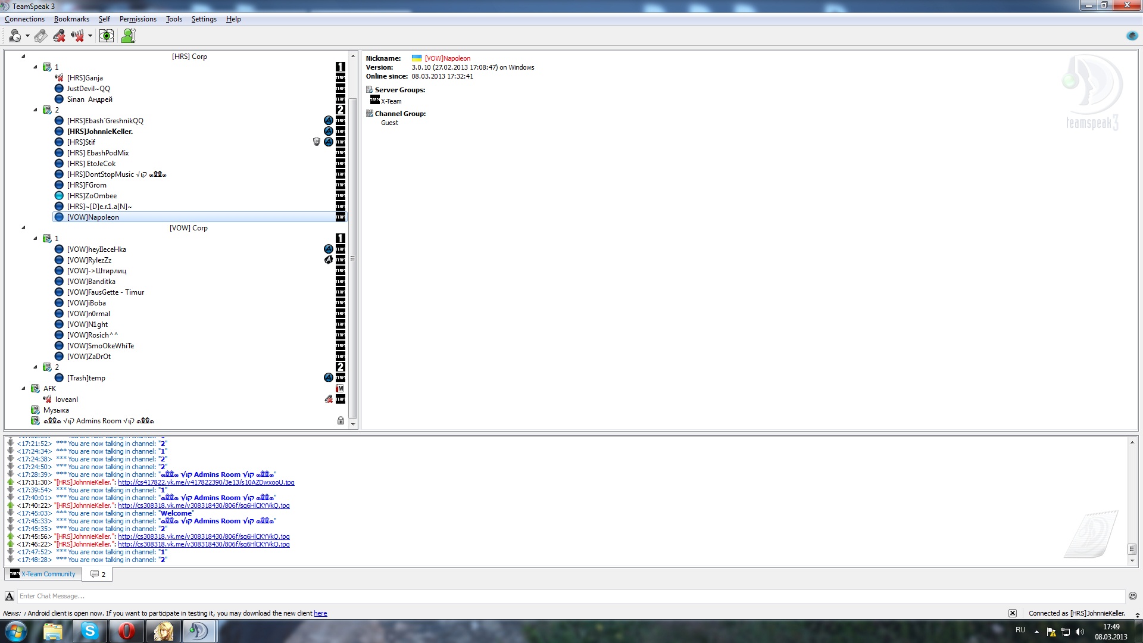
Task: Click the shield badge on [HRS]Stif row
Action: (317, 142)
